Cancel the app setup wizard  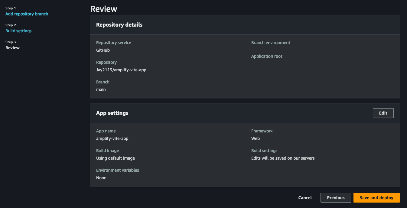305,198
